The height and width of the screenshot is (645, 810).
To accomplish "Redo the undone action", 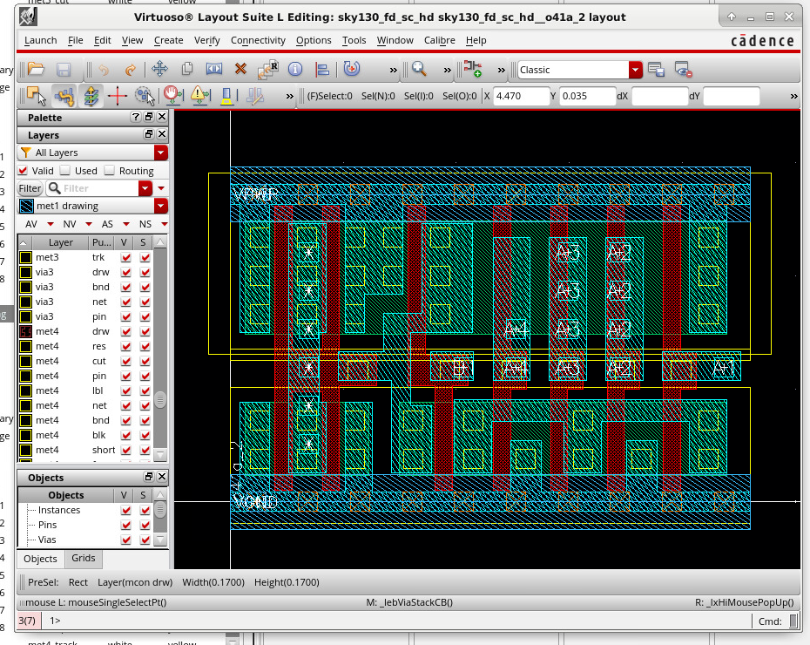I will (x=131, y=68).
